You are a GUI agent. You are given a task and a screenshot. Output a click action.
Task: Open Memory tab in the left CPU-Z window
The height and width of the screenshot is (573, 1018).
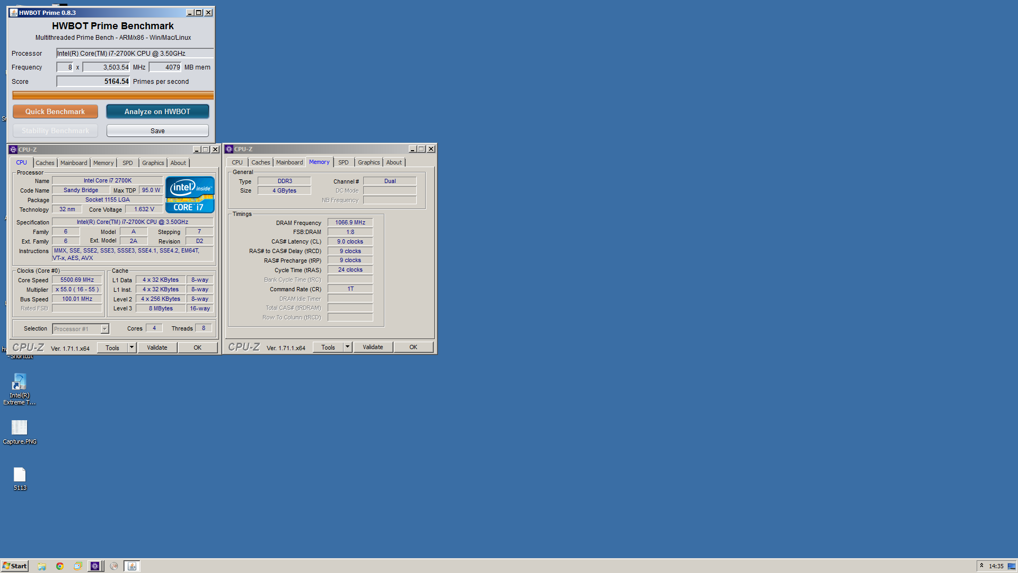[x=103, y=163]
